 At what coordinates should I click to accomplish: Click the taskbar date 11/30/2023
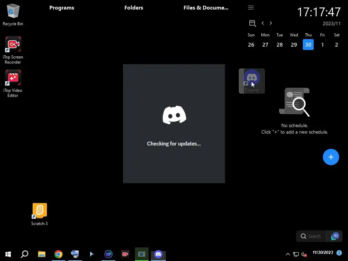click(323, 253)
